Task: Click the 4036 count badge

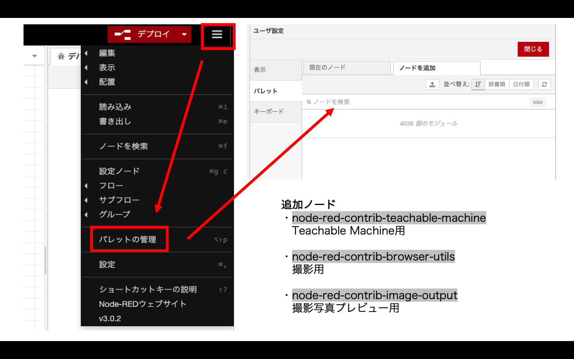Action: tap(538, 102)
